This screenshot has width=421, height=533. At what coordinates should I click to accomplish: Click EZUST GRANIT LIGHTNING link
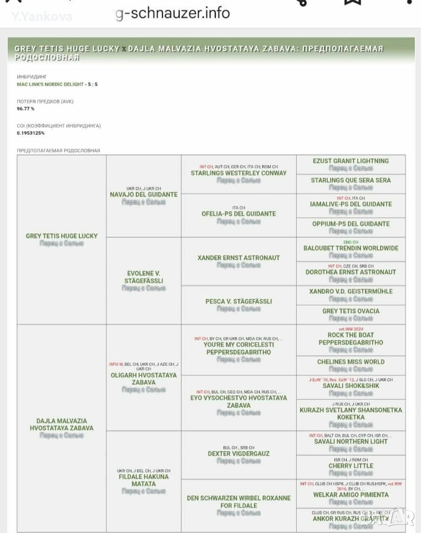coord(351,161)
